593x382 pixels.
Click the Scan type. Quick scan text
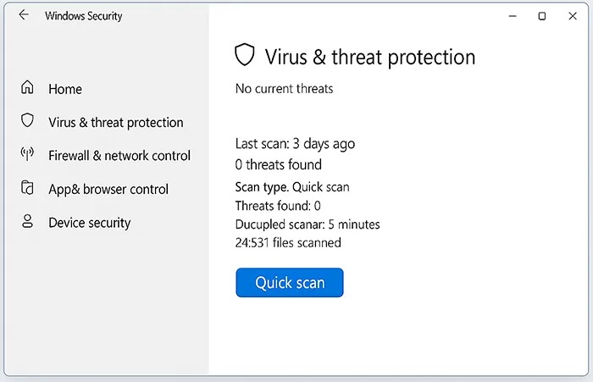292,187
